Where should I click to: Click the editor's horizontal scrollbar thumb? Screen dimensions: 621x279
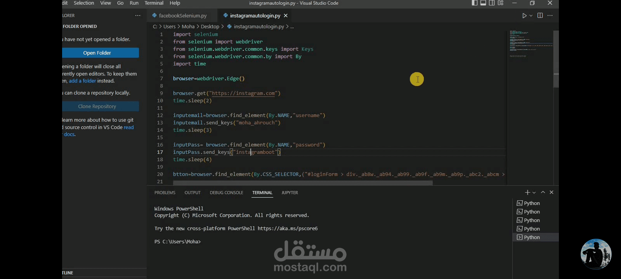tap(303, 183)
